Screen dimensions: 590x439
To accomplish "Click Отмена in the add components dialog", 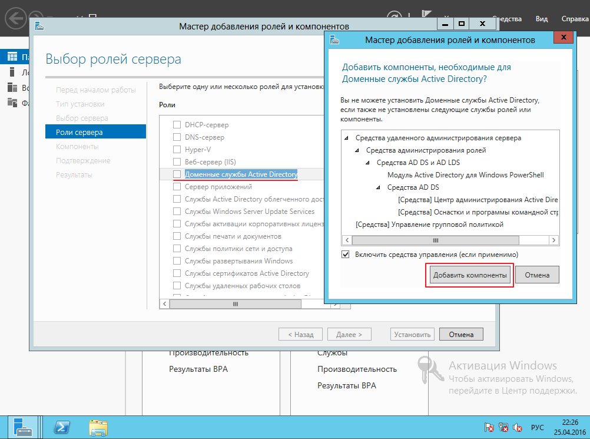I will [537, 275].
